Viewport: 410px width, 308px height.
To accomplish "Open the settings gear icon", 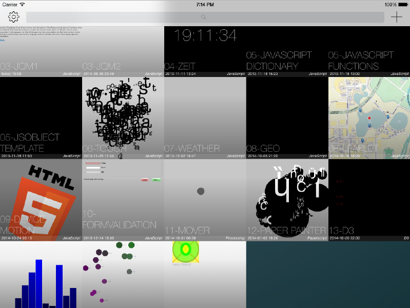I will click(x=13, y=17).
